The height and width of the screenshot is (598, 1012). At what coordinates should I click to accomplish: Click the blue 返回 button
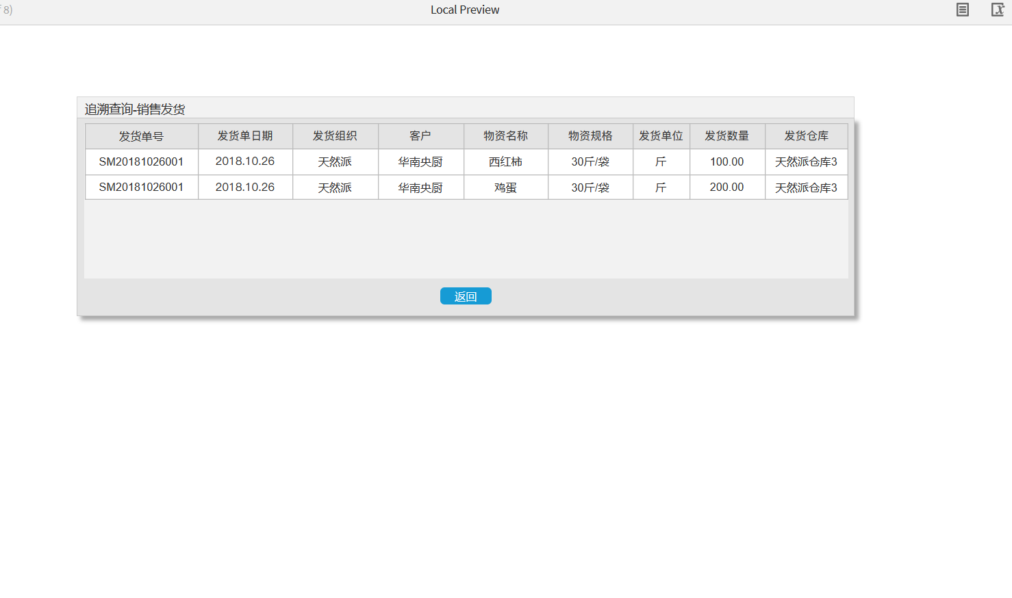[466, 296]
